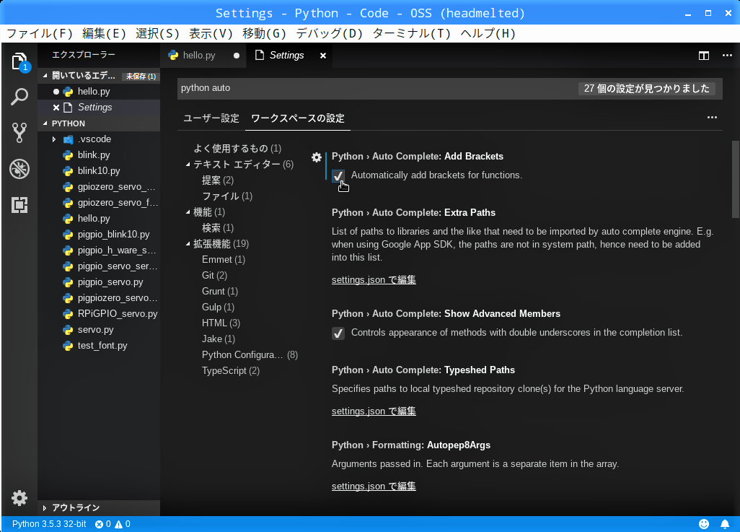Select TypeScript (2) settings category
The image size is (740, 532).
[x=230, y=371]
